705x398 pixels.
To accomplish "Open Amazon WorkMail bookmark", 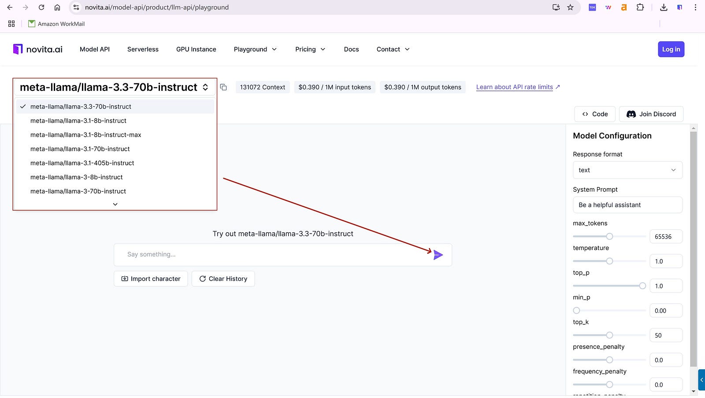I will 56,24.
